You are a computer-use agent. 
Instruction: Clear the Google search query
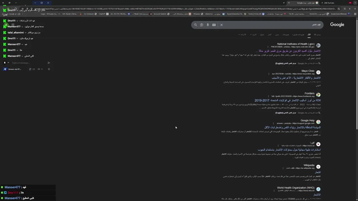pyautogui.click(x=221, y=25)
